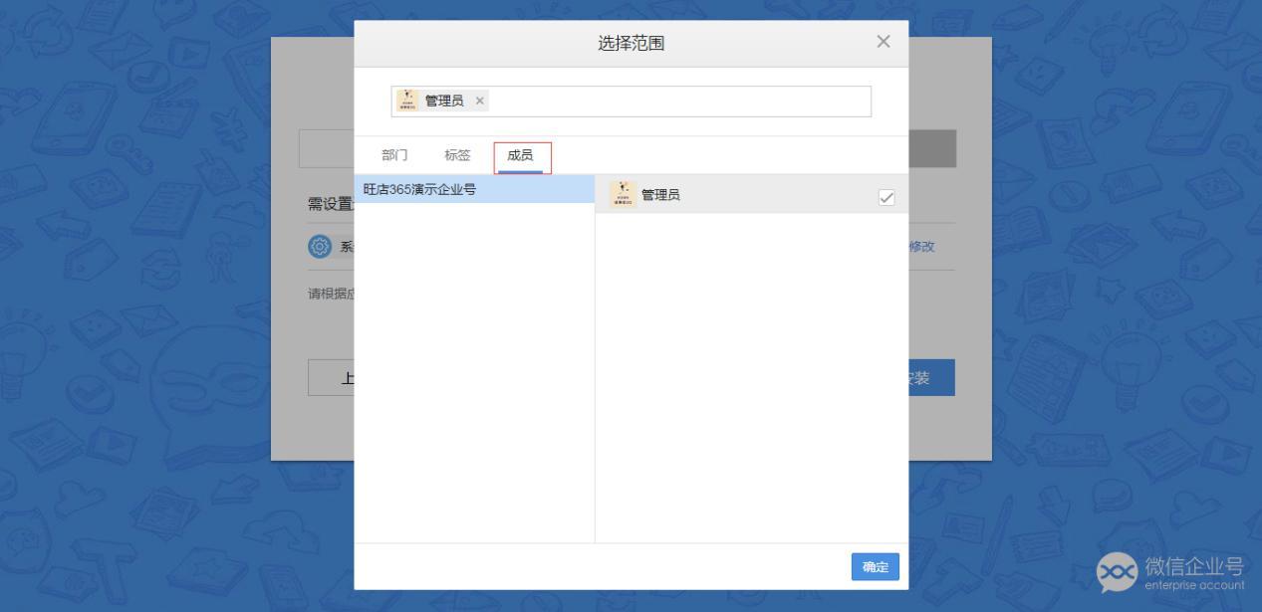Click the blue gear icon behind the dialog
Screen dimensions: 1262x612
point(320,247)
